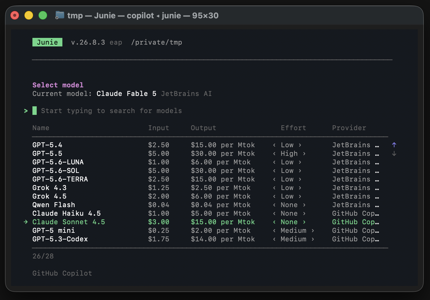Select the GPT-5.5 model name
Viewport: 430px width, 300px height.
click(x=47, y=154)
